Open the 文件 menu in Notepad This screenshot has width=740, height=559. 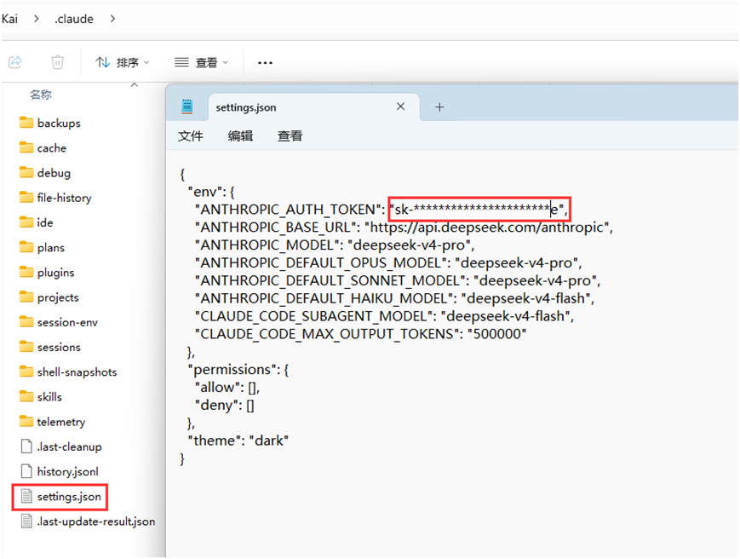tap(190, 136)
